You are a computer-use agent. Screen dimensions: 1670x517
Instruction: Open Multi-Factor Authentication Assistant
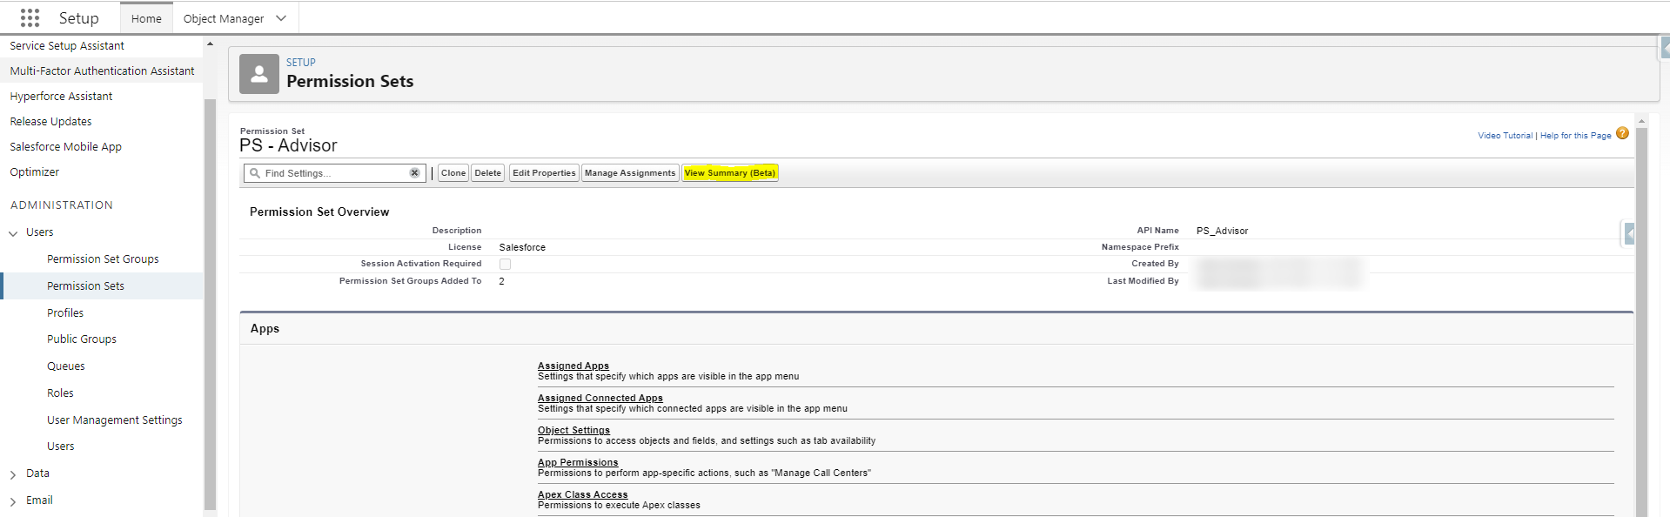(102, 71)
